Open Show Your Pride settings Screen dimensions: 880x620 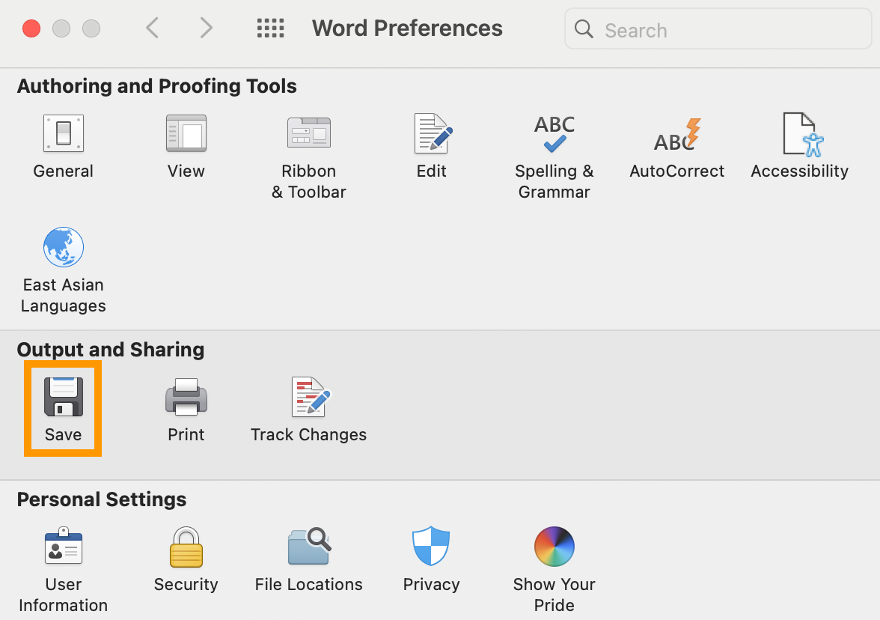554,548
